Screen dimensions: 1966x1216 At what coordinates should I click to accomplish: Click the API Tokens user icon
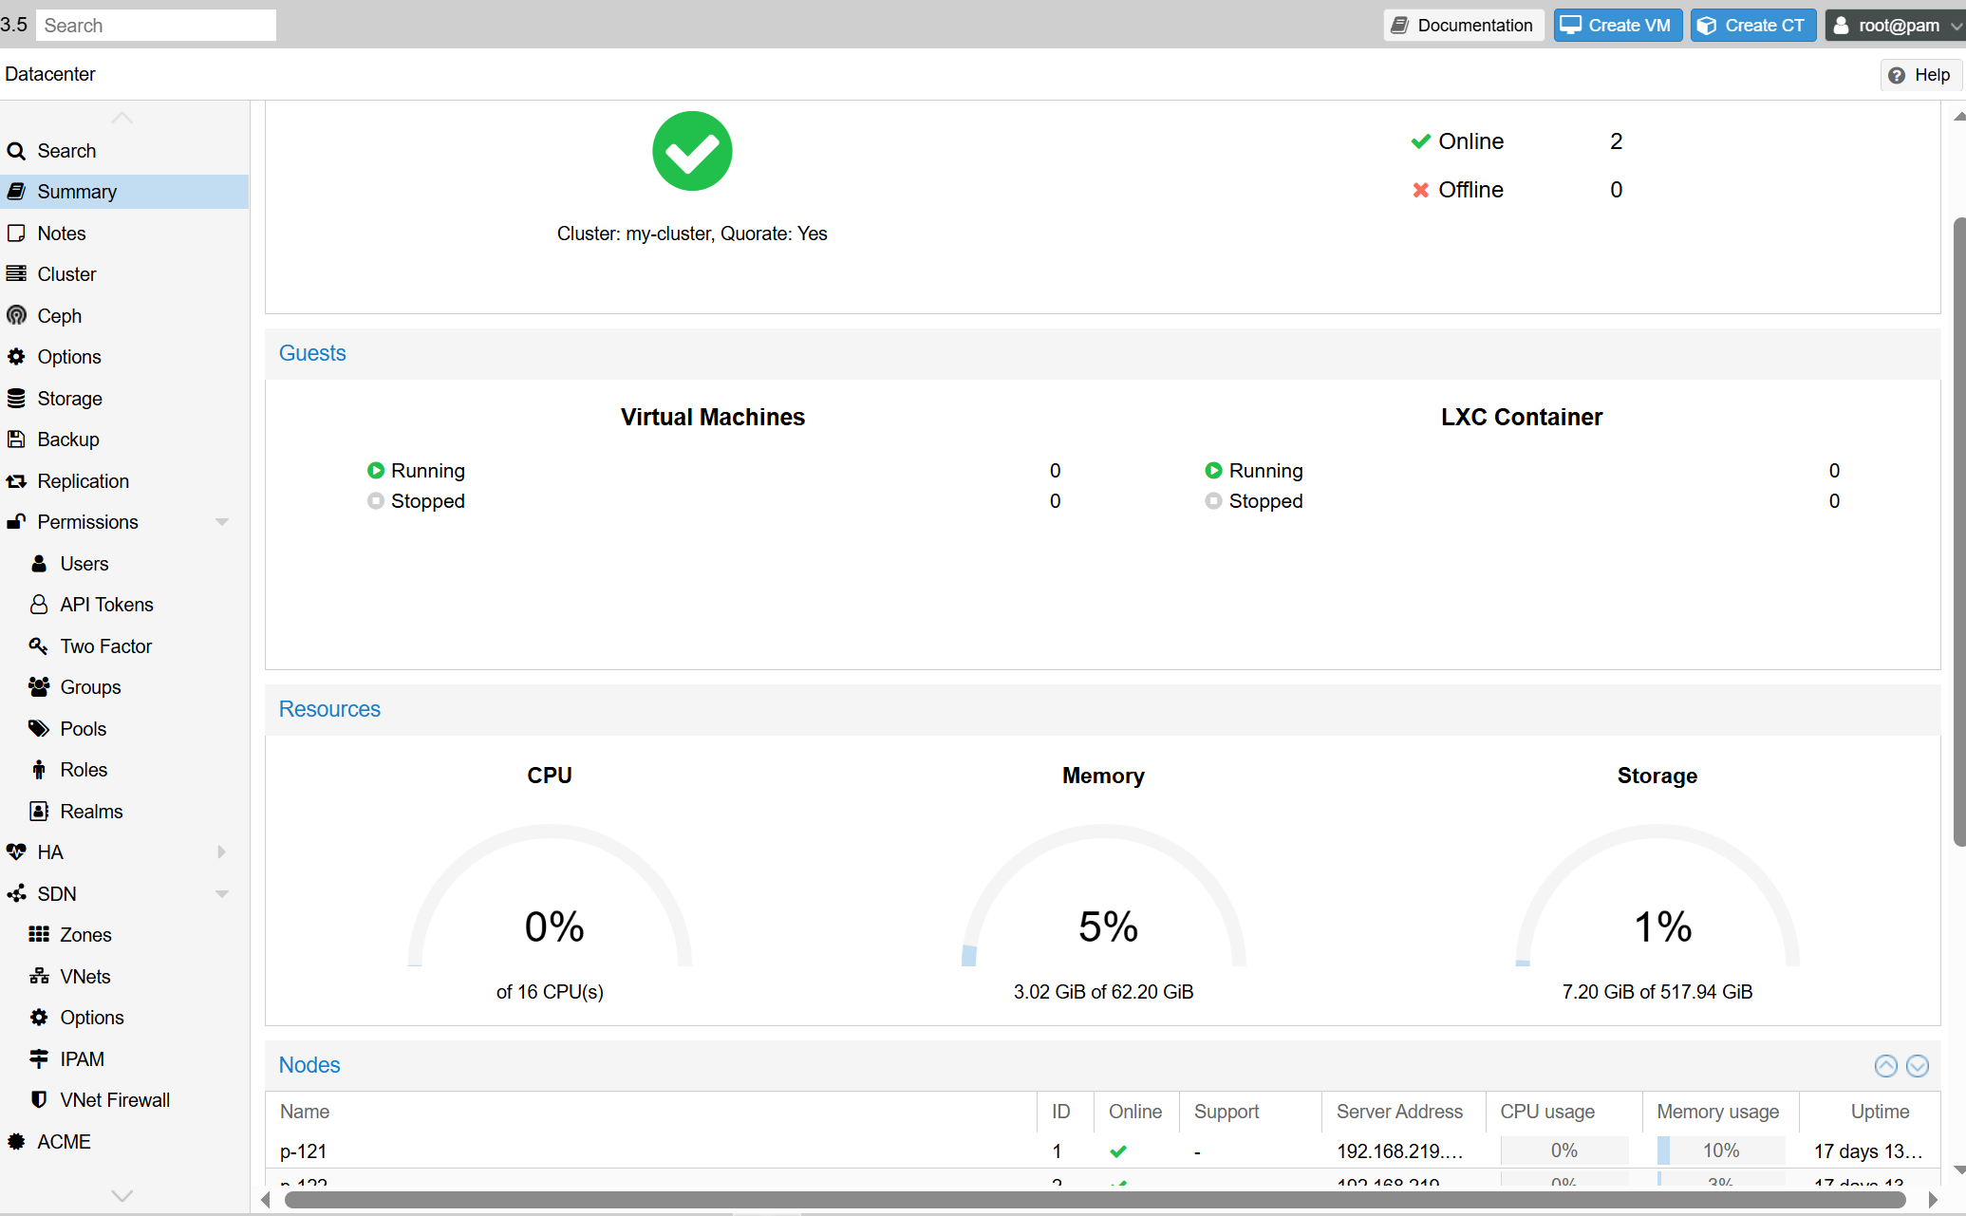39,605
